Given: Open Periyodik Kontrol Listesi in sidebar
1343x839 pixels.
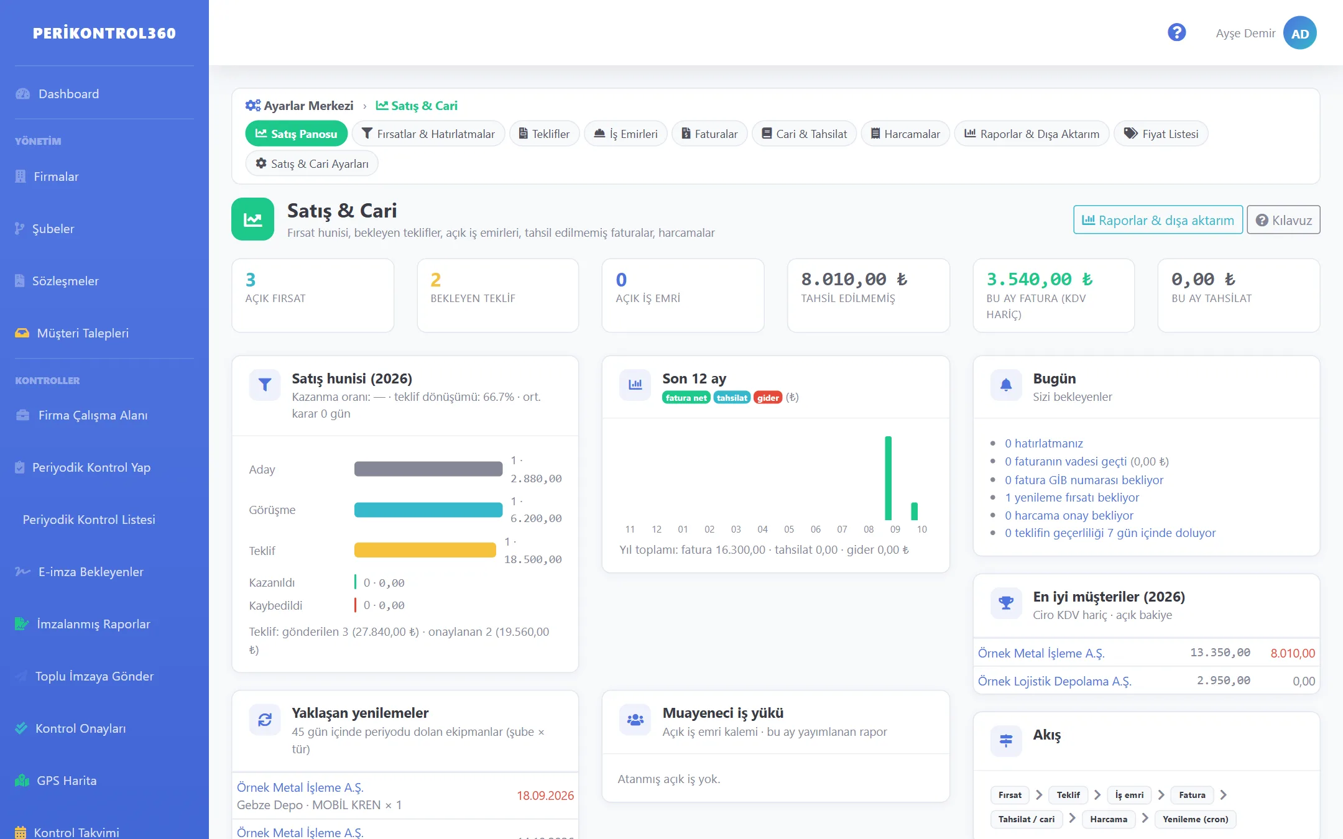Looking at the screenshot, I should click(89, 520).
